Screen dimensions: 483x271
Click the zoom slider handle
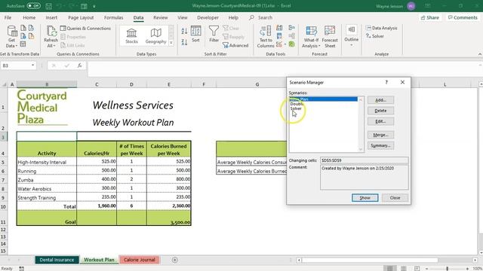pyautogui.click(x=448, y=269)
